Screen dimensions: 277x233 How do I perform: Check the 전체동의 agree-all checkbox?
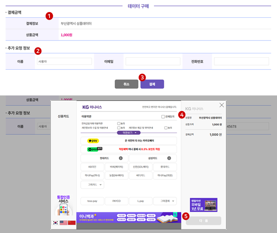coord(163,117)
